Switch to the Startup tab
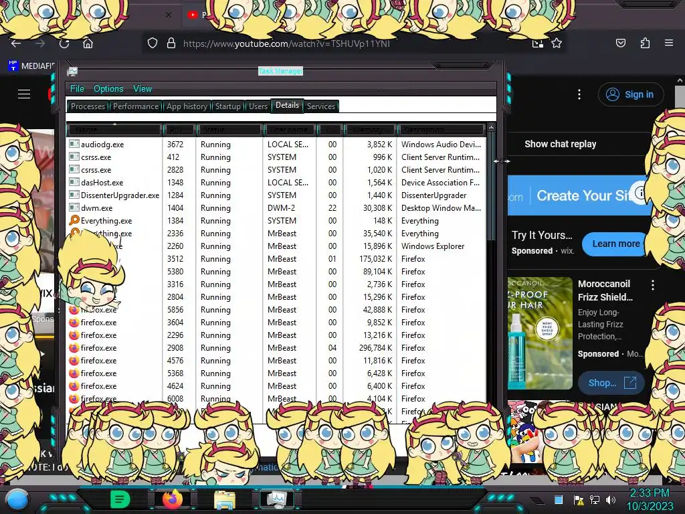Viewport: 685px width, 514px height. coord(227,106)
